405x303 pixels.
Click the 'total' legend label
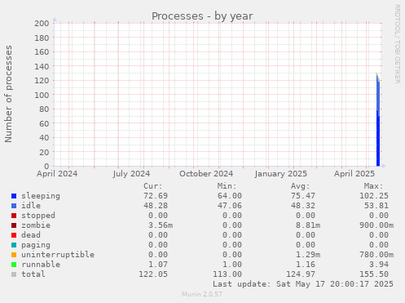pyautogui.click(x=33, y=274)
